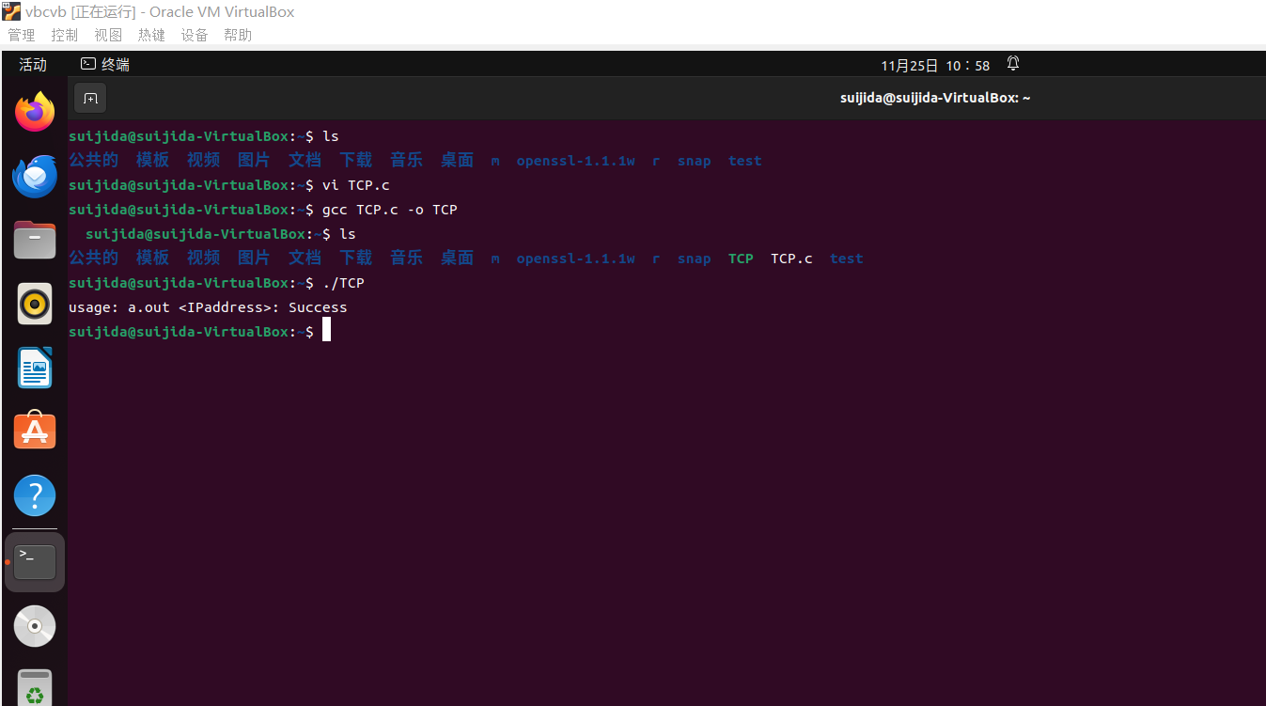Open the 管理 menu in VirtualBox
The image size is (1266, 706).
(22, 35)
